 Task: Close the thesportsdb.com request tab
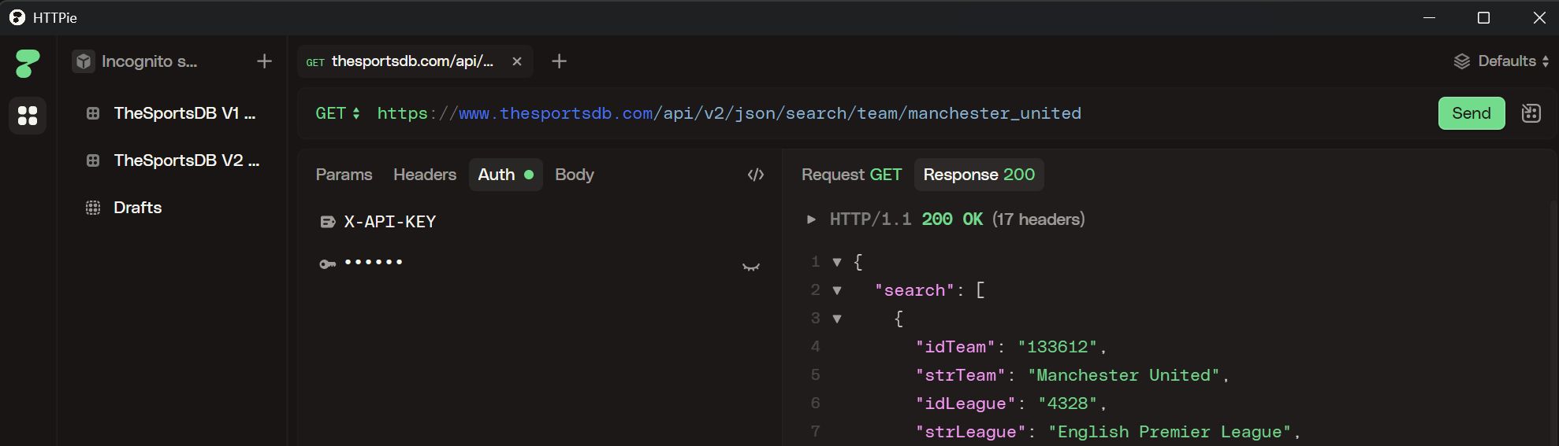[517, 61]
